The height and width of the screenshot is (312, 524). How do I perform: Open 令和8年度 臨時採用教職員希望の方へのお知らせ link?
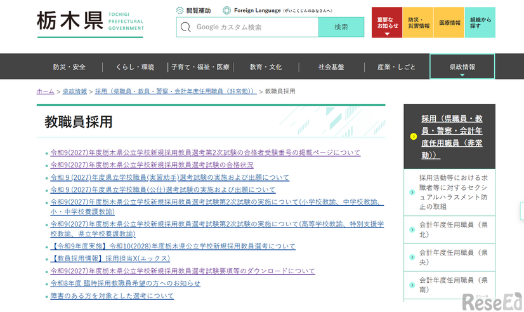(126, 283)
